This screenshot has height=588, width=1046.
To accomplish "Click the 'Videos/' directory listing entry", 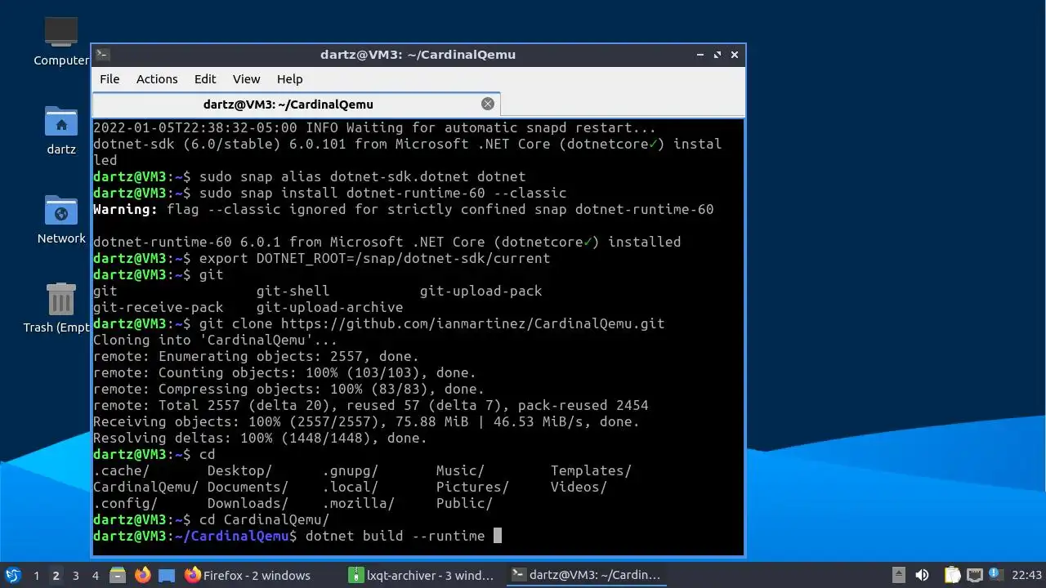I will (x=579, y=487).
